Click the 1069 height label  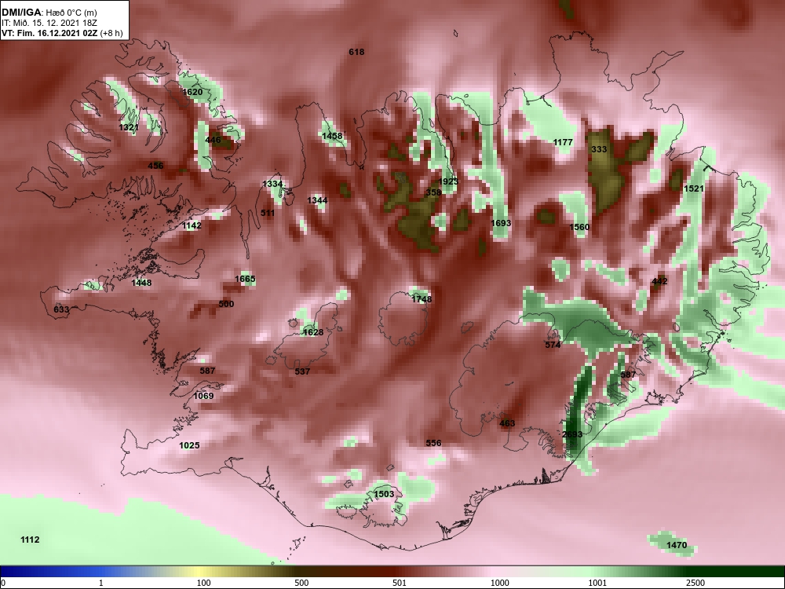point(203,396)
